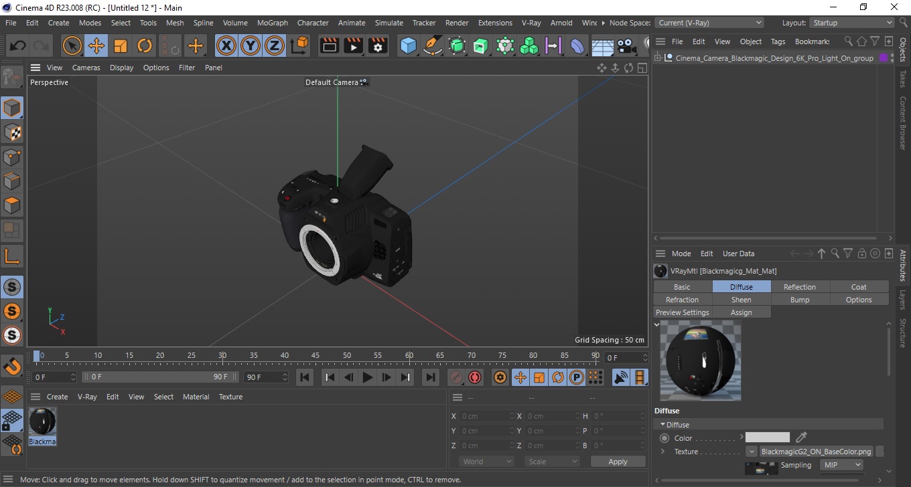This screenshot has width=911, height=487.
Task: Click the Apply button
Action: pos(618,462)
